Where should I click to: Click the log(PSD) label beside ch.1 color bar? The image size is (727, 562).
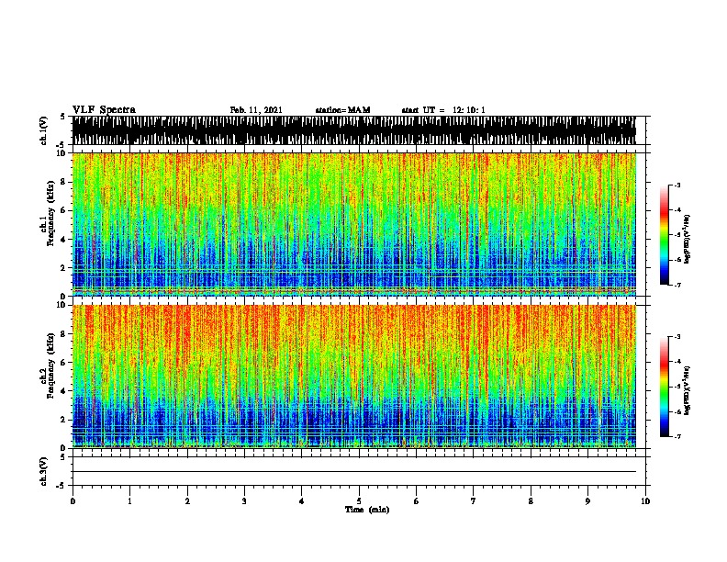point(687,240)
